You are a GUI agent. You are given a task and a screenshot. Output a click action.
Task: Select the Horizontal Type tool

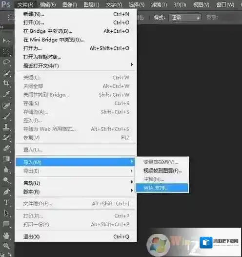(x=6, y=202)
